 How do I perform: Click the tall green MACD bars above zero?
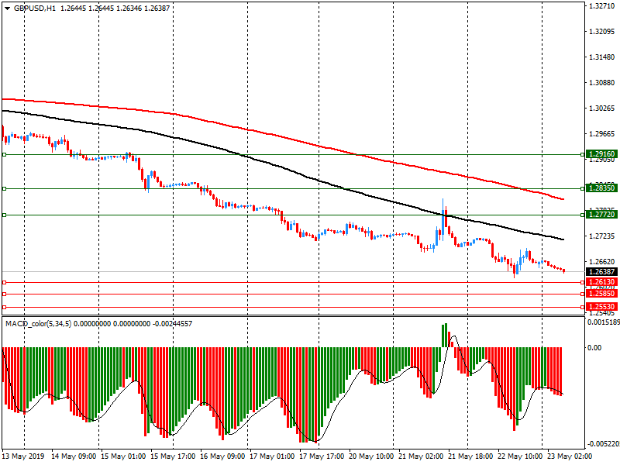click(x=446, y=336)
